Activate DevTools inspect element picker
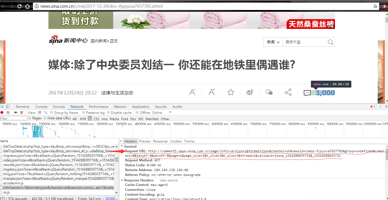The image size is (388, 200). click(x=2, y=106)
